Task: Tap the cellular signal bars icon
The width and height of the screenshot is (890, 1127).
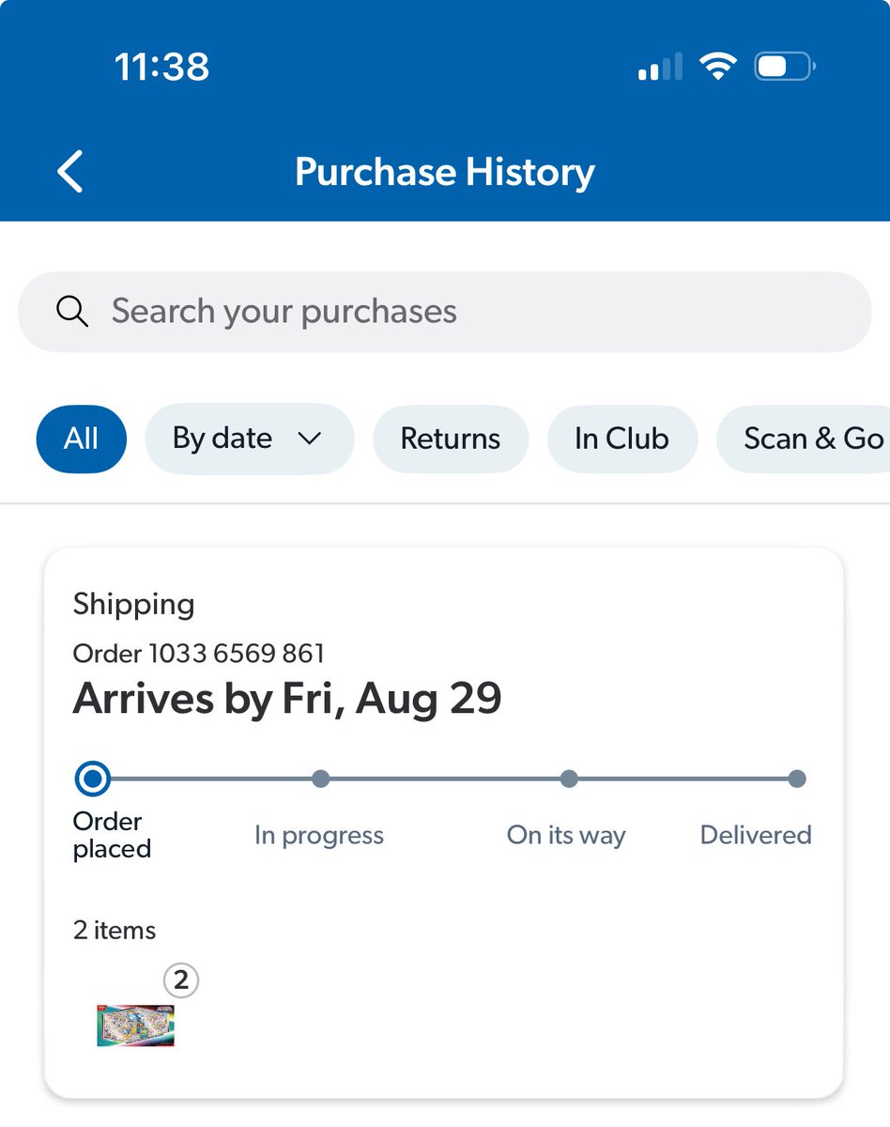Action: tap(660, 69)
